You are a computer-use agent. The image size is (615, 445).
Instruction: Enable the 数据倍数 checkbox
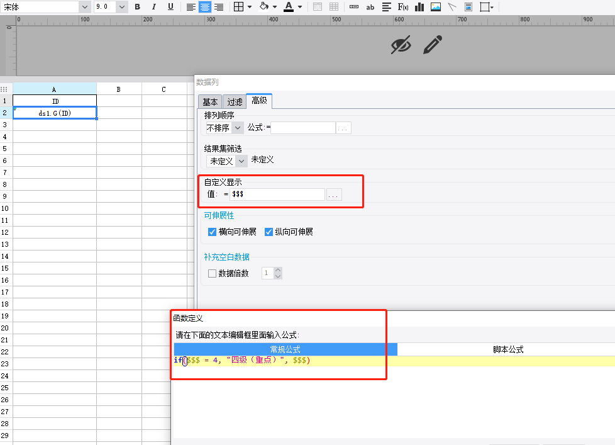(x=212, y=274)
